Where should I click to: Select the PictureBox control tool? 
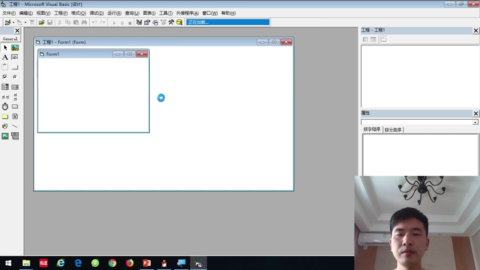click(15, 48)
